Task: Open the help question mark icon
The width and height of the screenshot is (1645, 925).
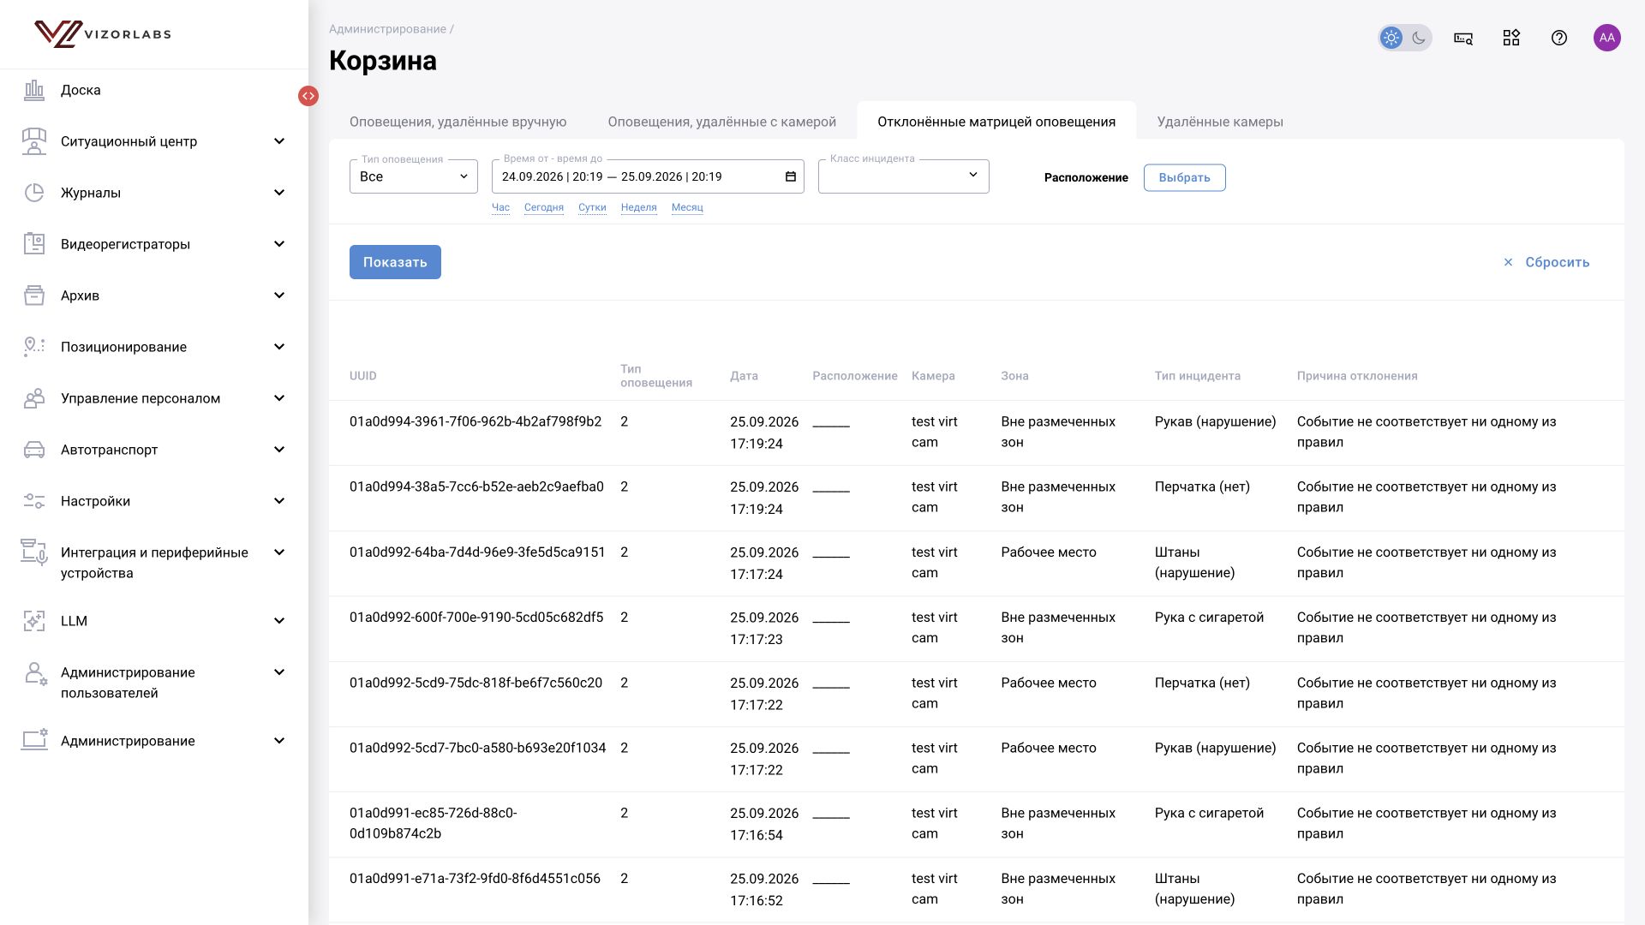Action: coord(1559,38)
